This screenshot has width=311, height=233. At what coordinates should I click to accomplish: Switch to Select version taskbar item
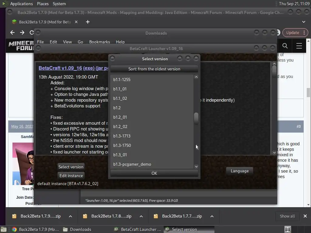pos(189,229)
